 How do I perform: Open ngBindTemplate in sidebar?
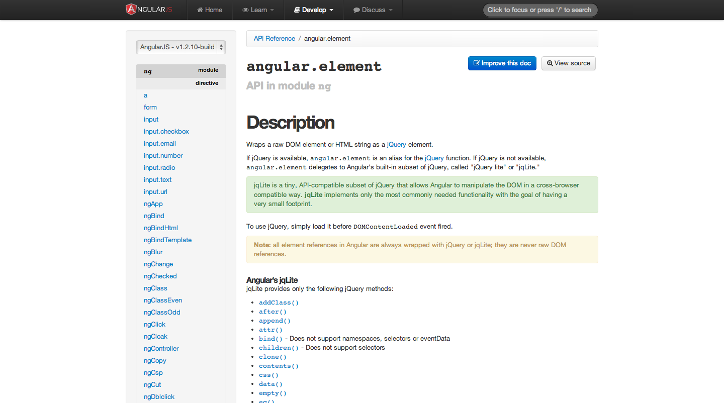[x=168, y=240]
